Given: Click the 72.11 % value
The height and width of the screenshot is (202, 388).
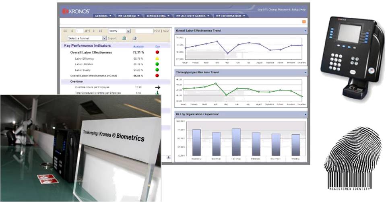Looking at the screenshot, I should [x=138, y=52].
